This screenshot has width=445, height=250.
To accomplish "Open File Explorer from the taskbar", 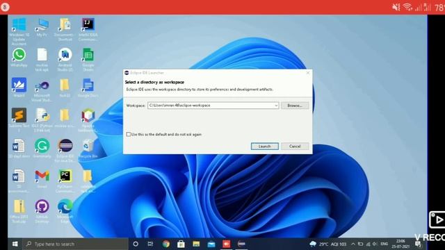I will [x=196, y=244].
